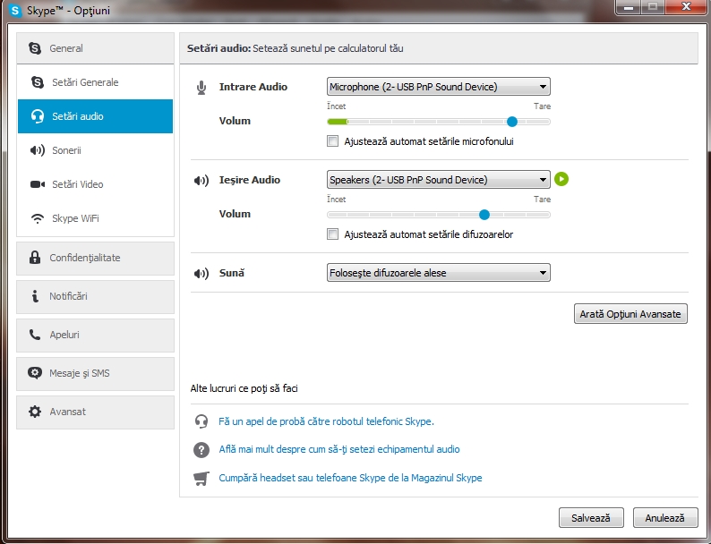The image size is (711, 544).
Task: Click the question mark help icon
Action: click(x=201, y=449)
